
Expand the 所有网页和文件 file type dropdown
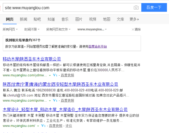coord(58,29)
